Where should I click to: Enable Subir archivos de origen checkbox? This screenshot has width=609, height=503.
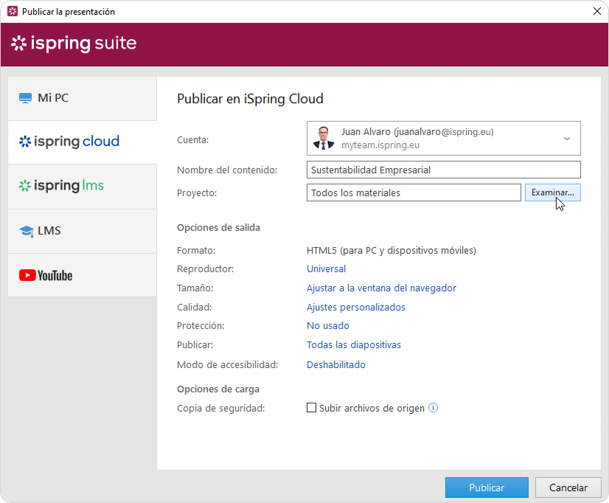312,408
